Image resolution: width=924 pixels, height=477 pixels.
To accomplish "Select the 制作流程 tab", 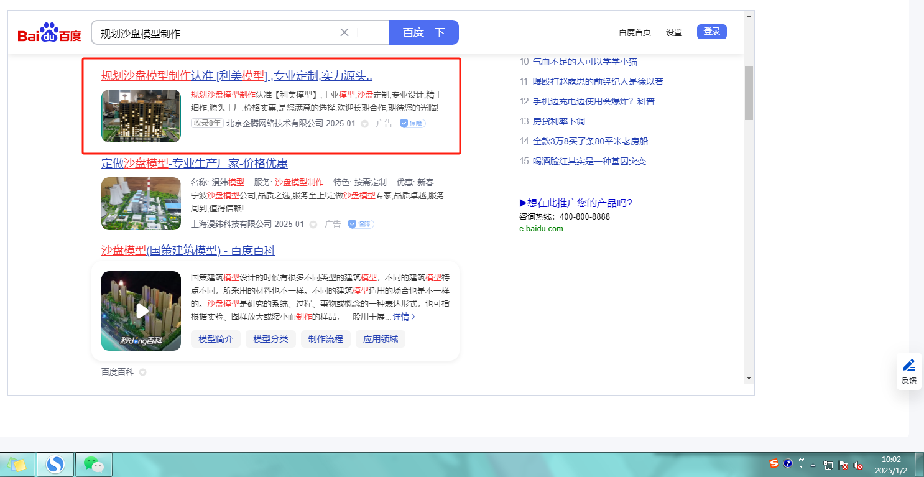I will point(325,339).
